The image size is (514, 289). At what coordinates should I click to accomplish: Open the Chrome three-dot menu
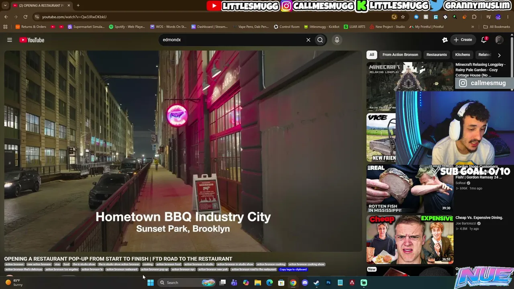point(508,17)
